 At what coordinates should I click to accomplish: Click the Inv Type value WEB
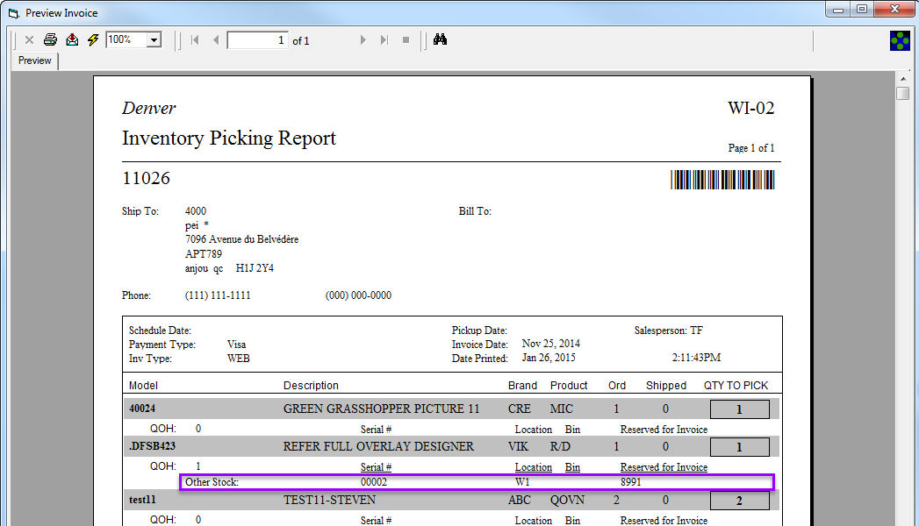point(238,358)
